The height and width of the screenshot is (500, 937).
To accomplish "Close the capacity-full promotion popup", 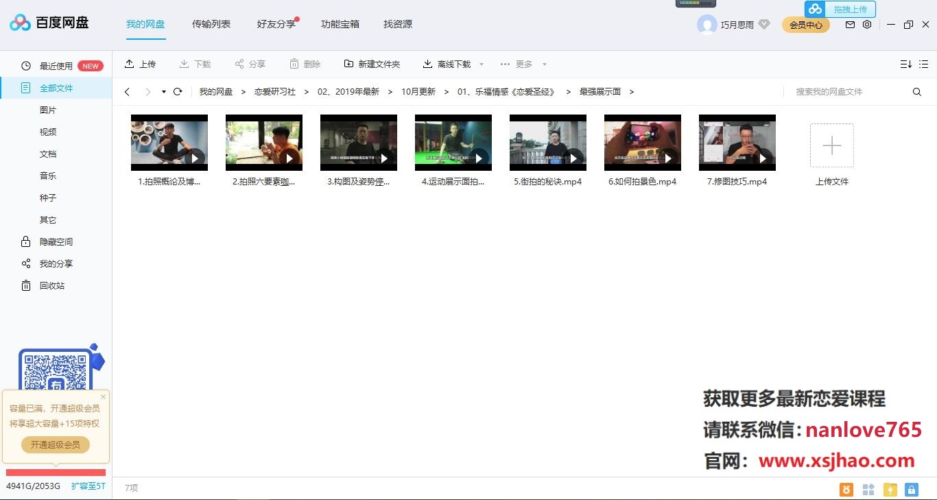I will point(104,396).
